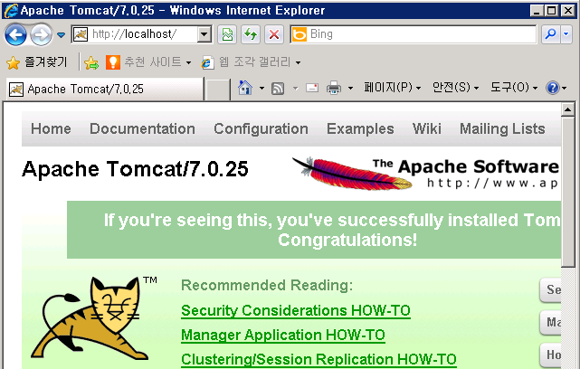The height and width of the screenshot is (369, 580).
Task: Open Clustering/Session Replication HOW-TO link
Action: [x=319, y=359]
